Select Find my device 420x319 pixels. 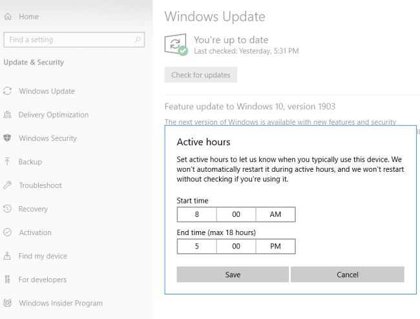43,256
